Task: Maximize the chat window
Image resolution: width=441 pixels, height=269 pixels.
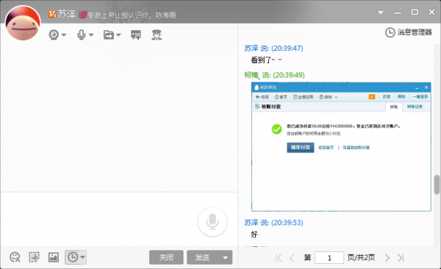Action: click(415, 12)
